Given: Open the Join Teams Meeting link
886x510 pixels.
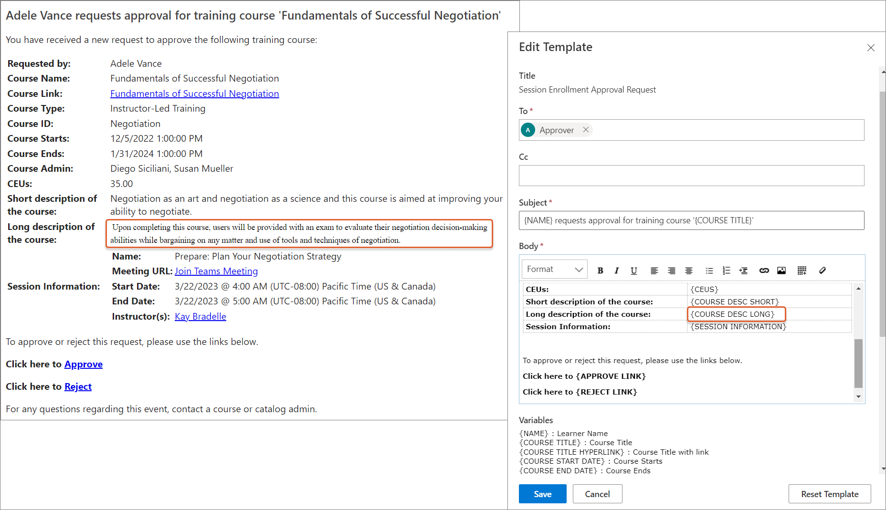Looking at the screenshot, I should pos(216,271).
